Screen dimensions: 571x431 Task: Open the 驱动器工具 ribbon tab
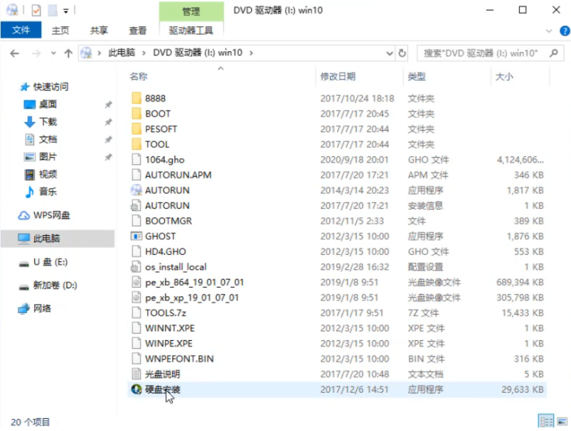point(192,31)
